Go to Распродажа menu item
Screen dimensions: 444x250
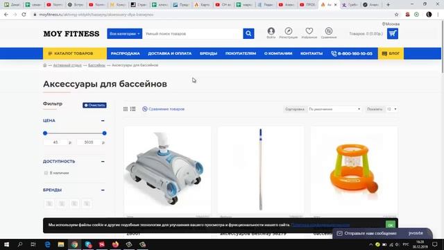click(125, 53)
